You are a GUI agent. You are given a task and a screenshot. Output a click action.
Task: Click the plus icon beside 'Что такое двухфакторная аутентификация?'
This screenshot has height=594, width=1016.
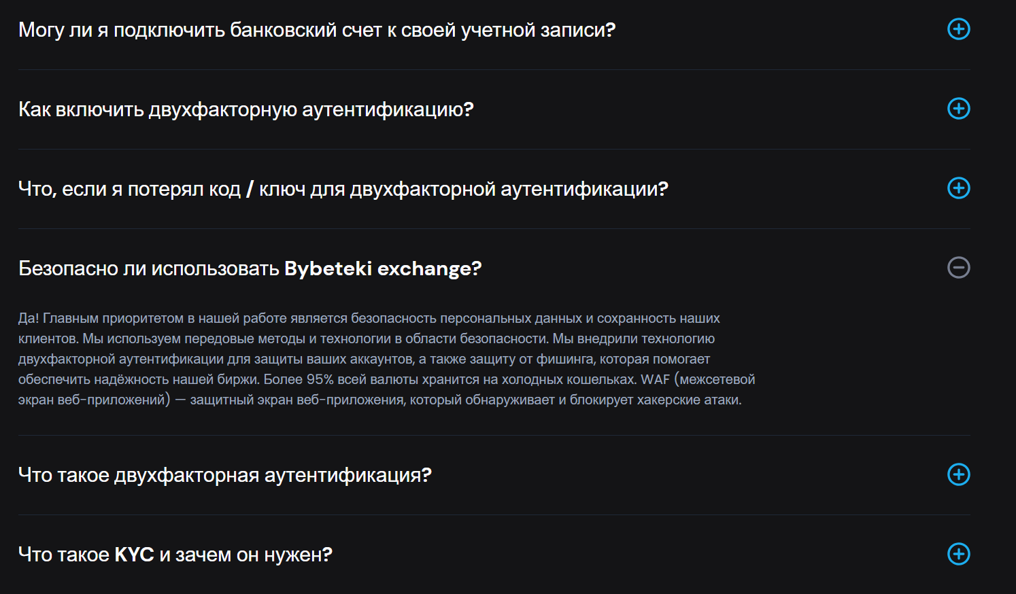959,475
